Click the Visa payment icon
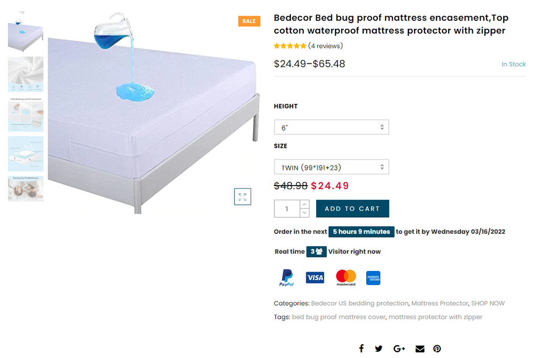This screenshot has height=358, width=538. [315, 278]
